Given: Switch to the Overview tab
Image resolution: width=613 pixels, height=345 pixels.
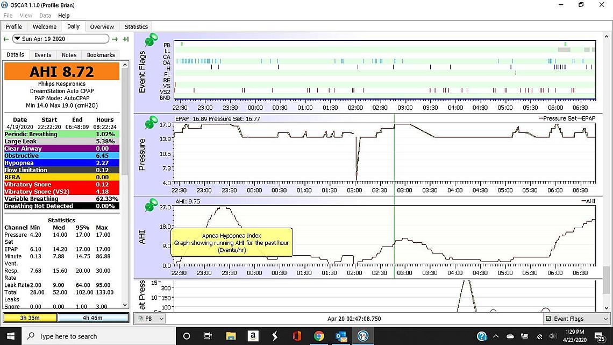Looking at the screenshot, I should click(x=102, y=26).
